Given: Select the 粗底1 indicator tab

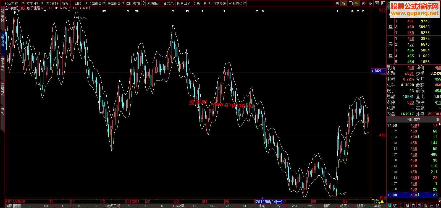Looking at the screenshot, I should click(x=328, y=206).
